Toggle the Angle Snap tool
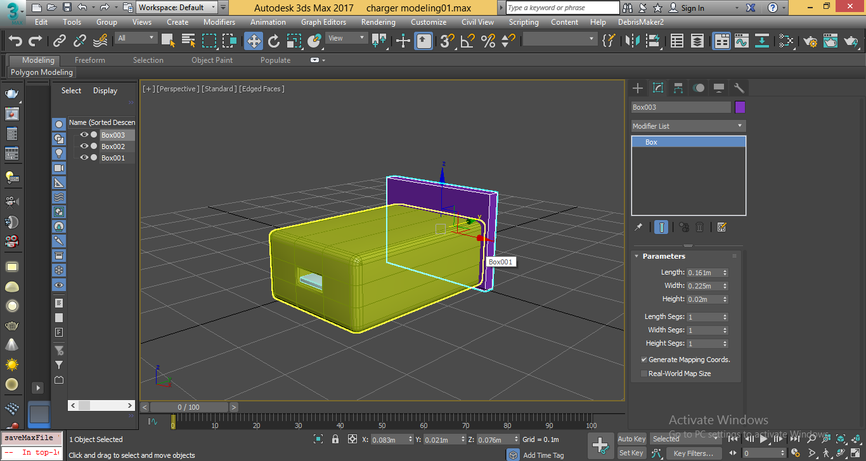The image size is (866, 461). click(468, 41)
